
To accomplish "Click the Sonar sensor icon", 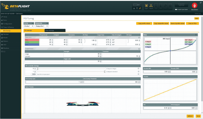I will click(170, 6).
